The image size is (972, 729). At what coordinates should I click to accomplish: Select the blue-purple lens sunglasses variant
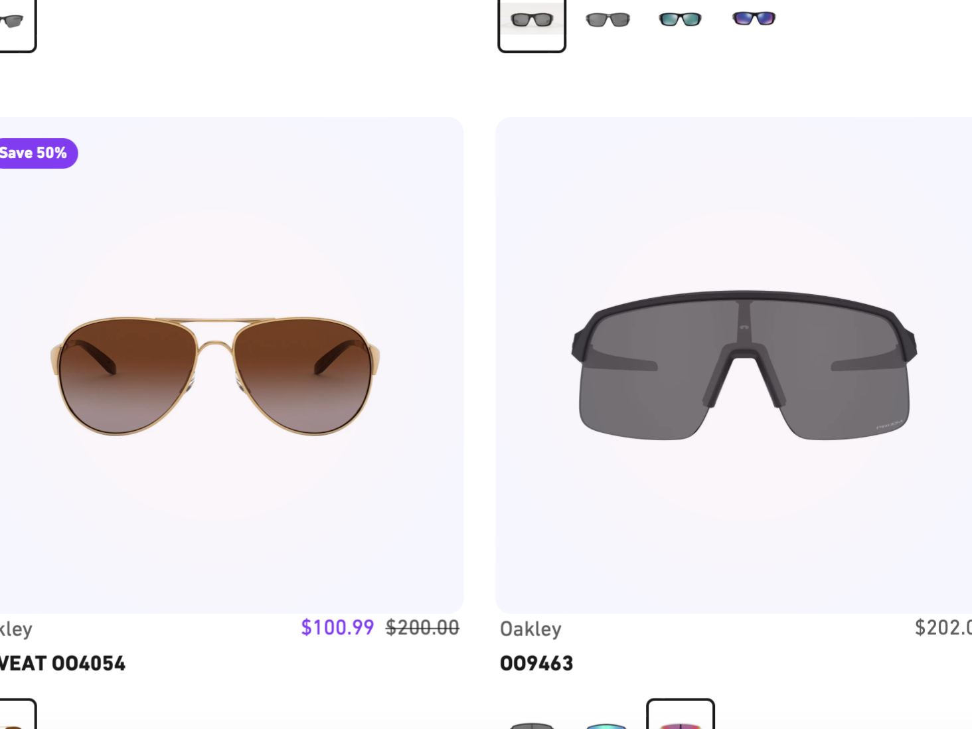pyautogui.click(x=754, y=19)
